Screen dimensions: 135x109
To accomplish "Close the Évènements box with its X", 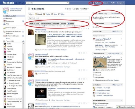I will [121, 32].
